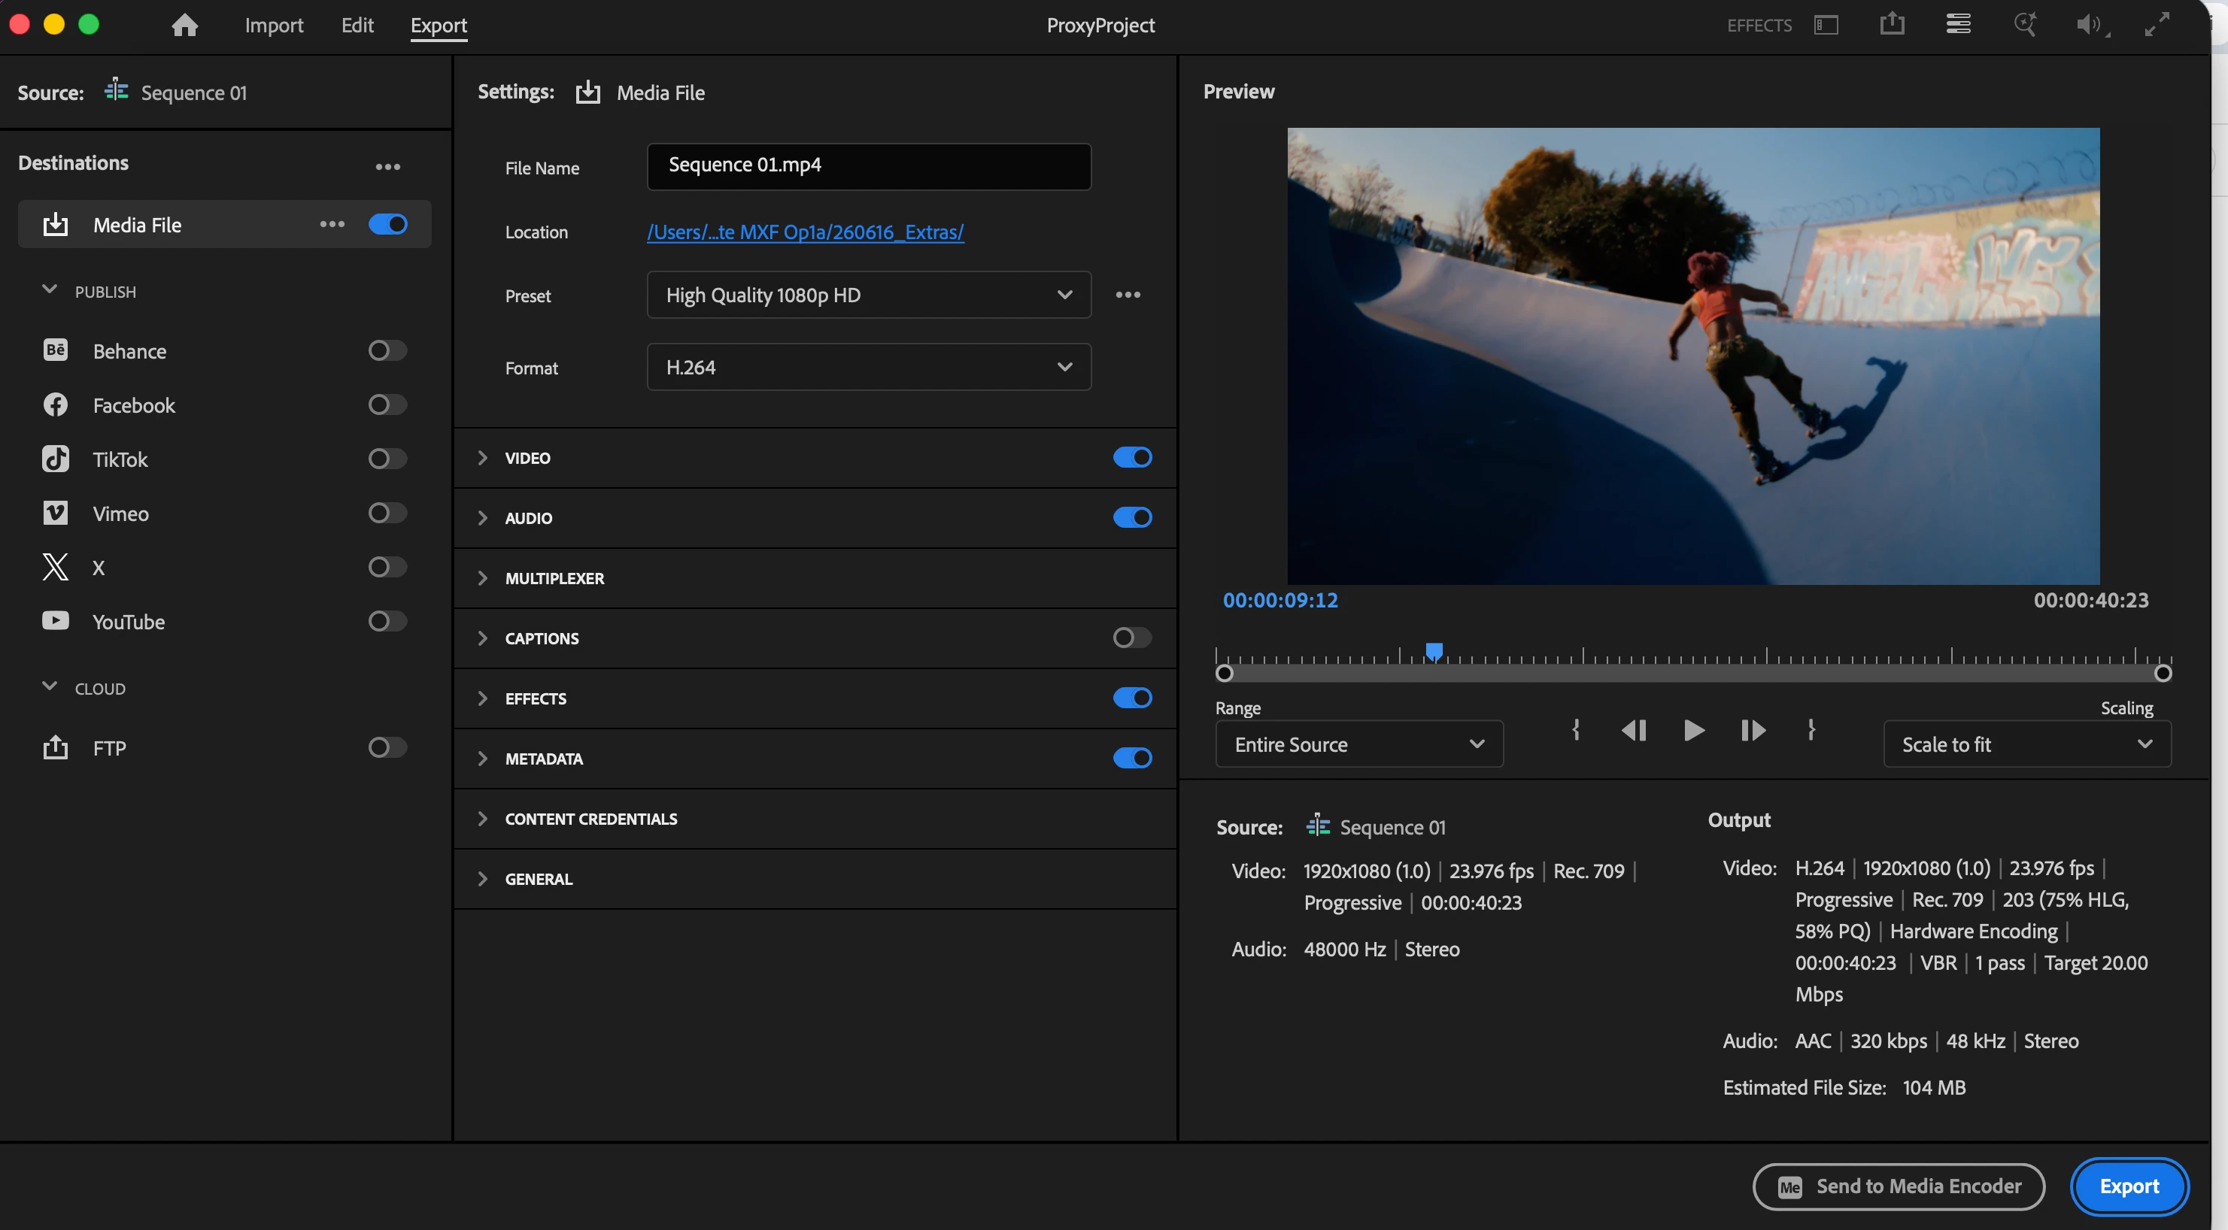Click the Export button

click(x=2129, y=1186)
